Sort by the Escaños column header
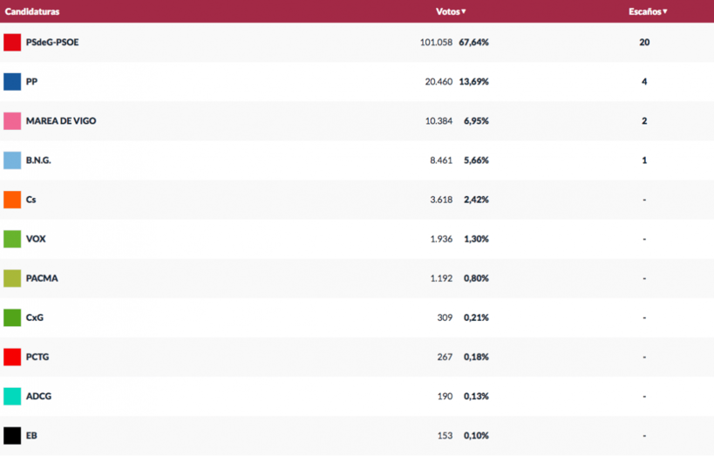 tap(648, 11)
